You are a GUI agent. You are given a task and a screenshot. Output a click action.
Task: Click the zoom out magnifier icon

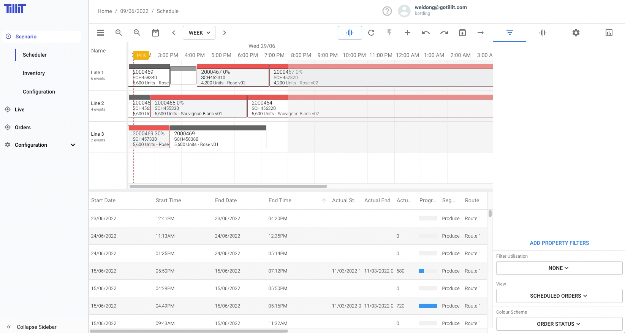(137, 33)
